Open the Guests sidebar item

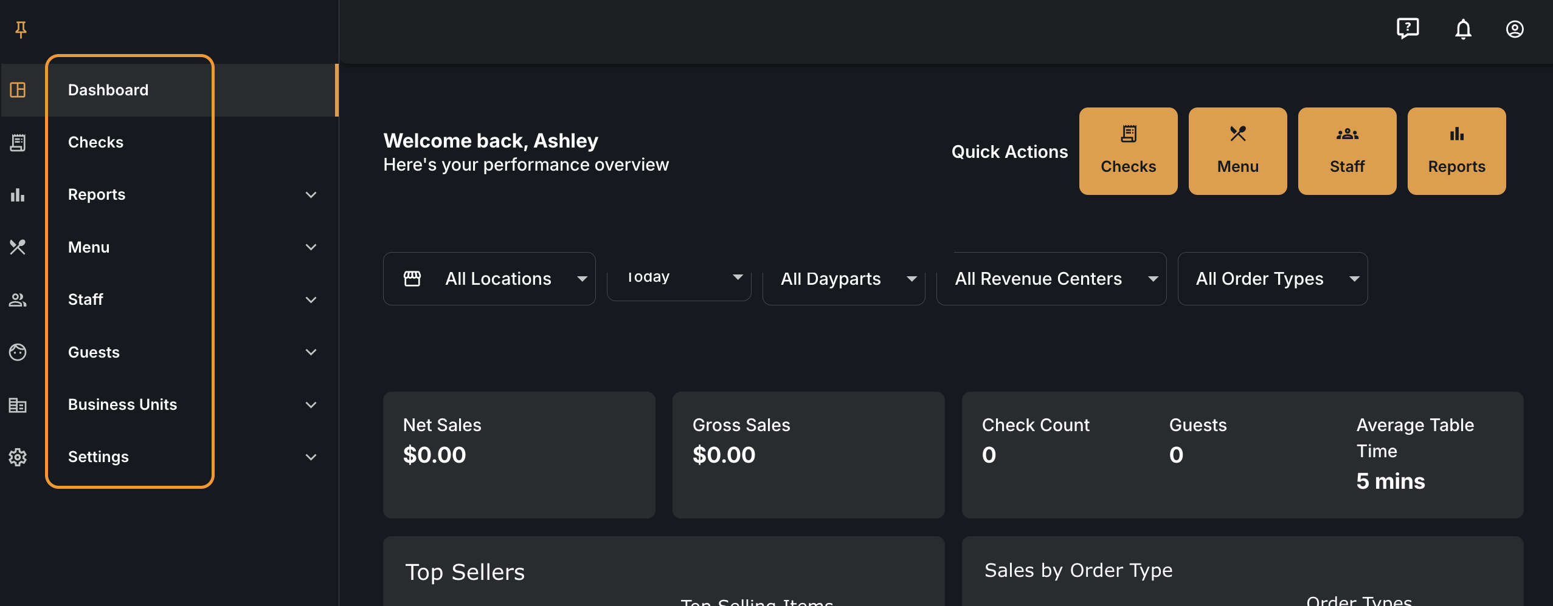(x=169, y=352)
